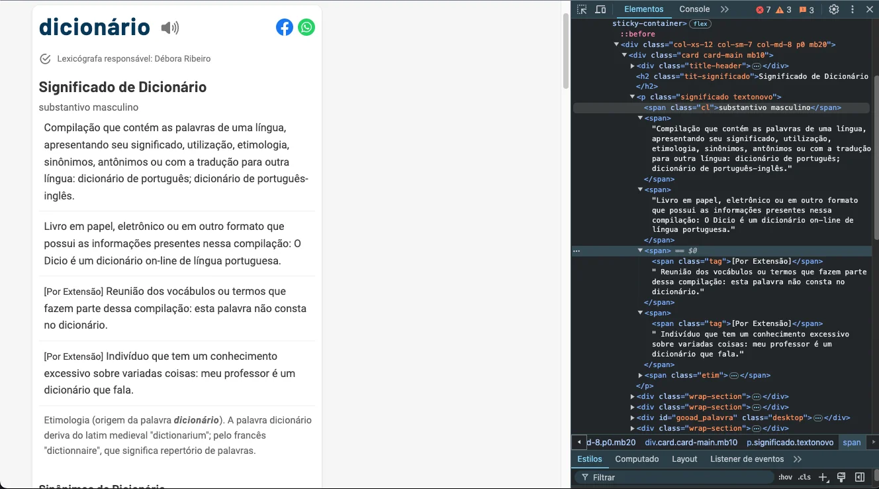
Task: Click breadcrumb p.significado.textonovo
Action: [x=790, y=443]
